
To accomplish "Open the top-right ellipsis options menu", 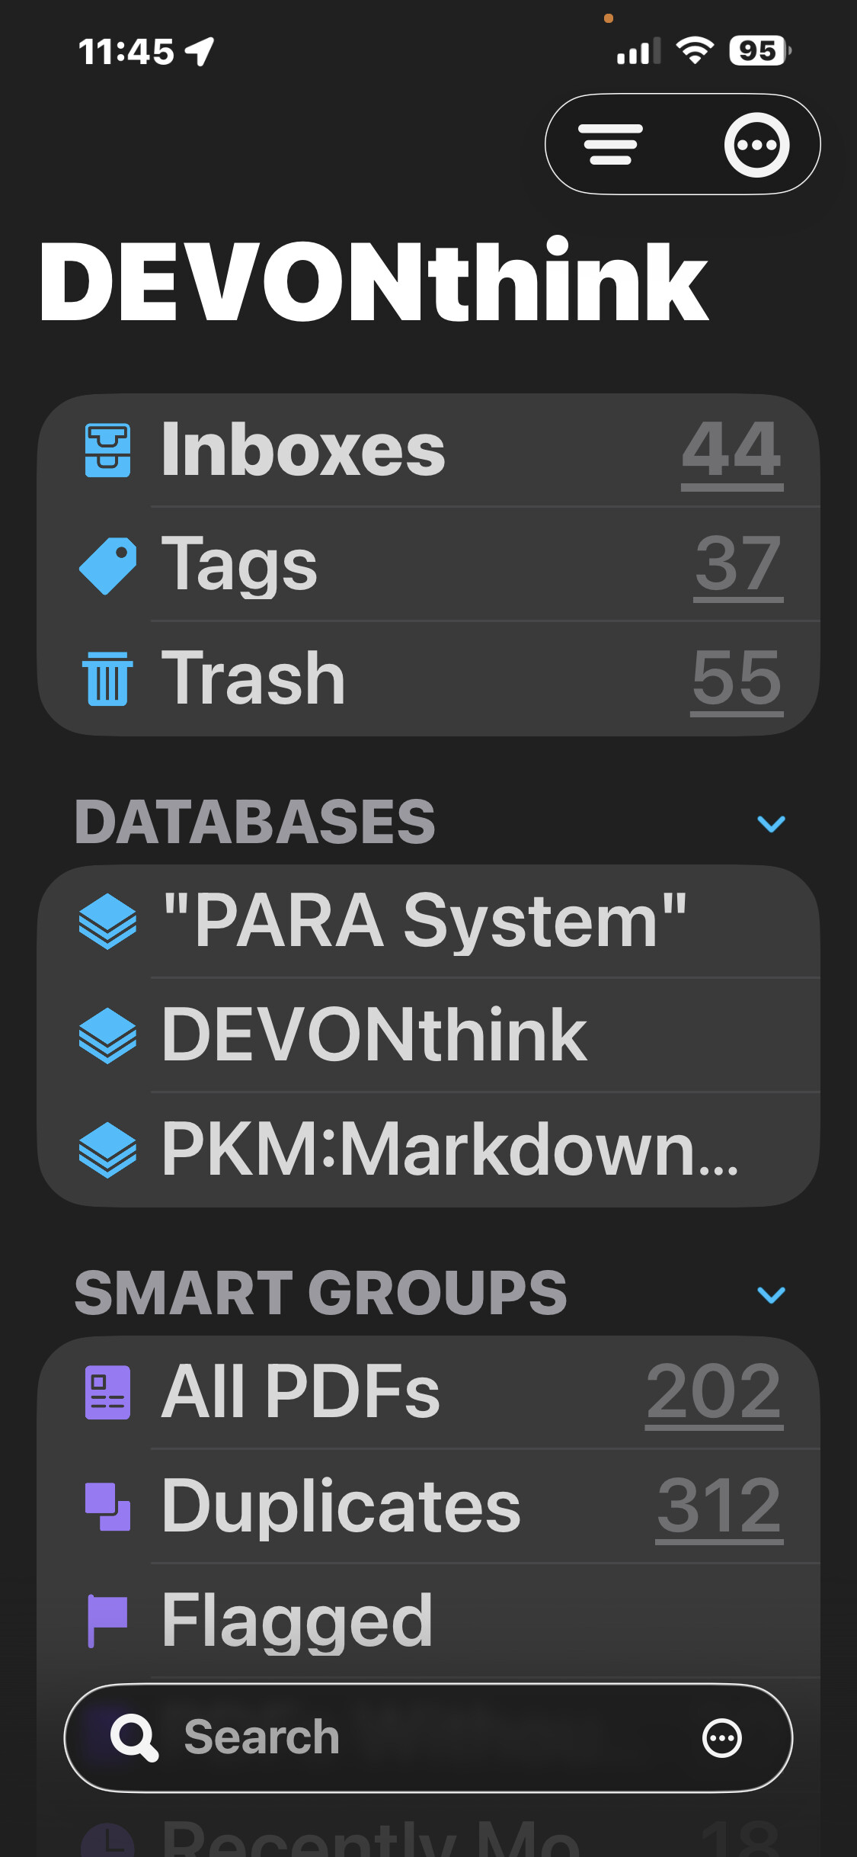I will pyautogui.click(x=756, y=145).
